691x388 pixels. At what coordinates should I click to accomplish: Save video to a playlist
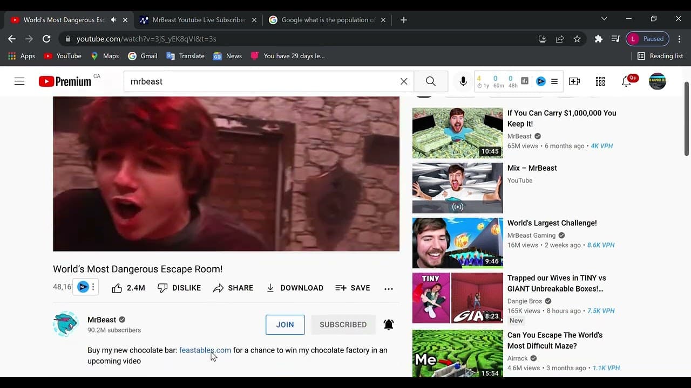pos(353,288)
